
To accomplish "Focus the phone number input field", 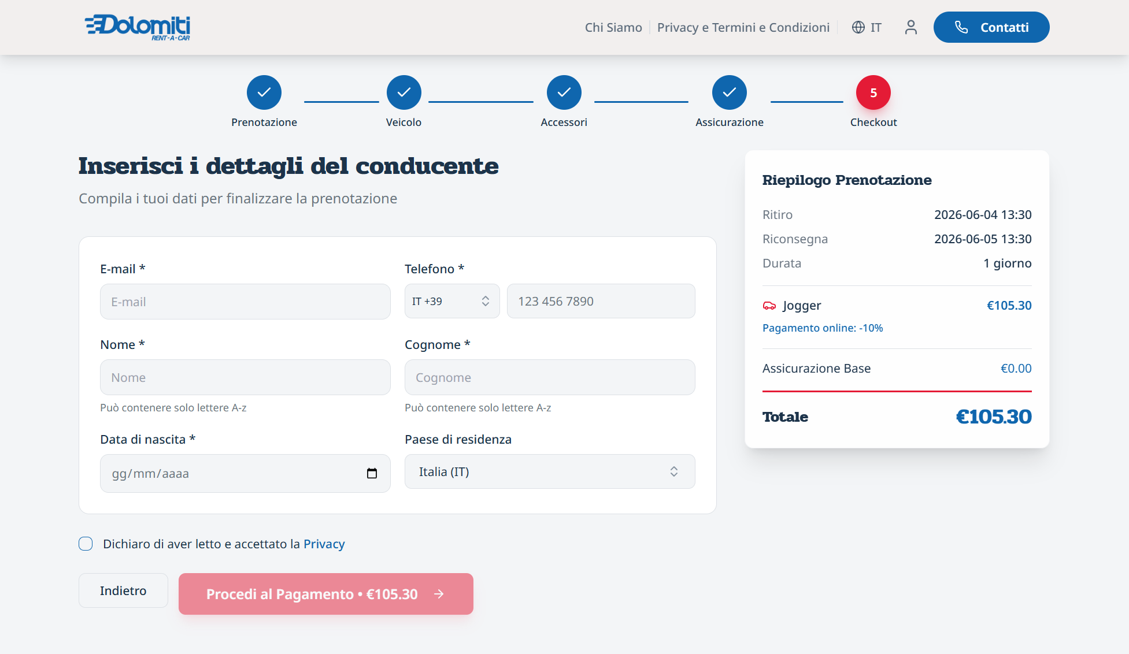I will 601,301.
